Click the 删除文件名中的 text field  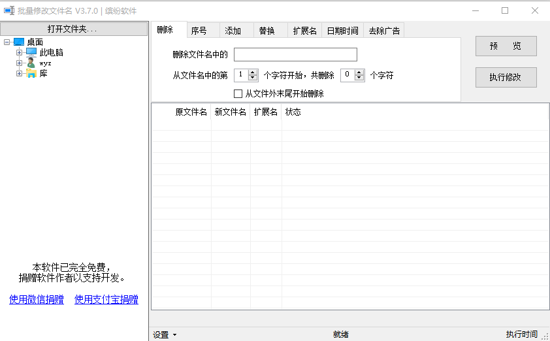[x=295, y=54]
